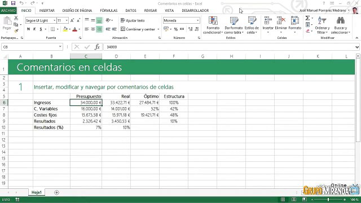This screenshot has height=203, width=361.
Task: Click the Copy icon
Action: (16, 24)
